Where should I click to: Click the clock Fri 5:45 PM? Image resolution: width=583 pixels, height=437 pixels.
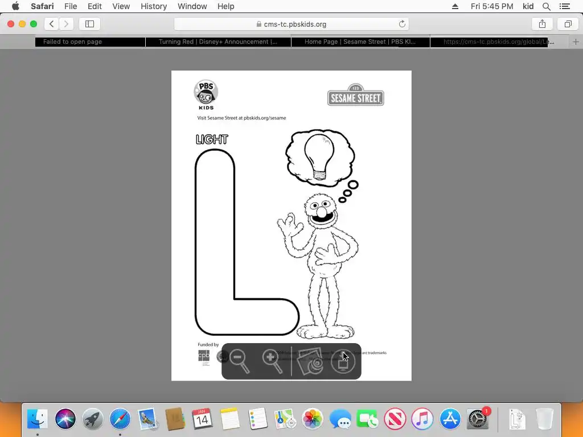[492, 6]
